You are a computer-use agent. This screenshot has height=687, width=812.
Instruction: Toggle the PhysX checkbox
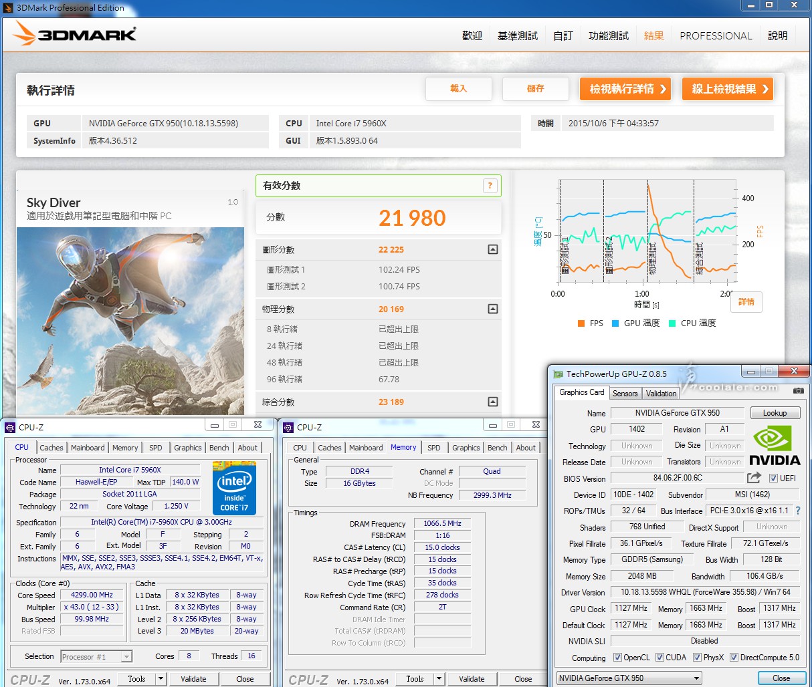pos(697,658)
